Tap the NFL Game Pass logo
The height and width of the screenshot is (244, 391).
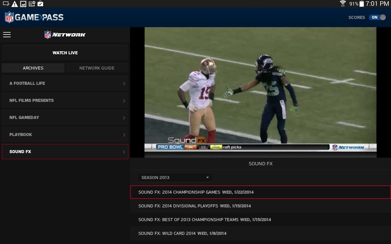pos(34,17)
